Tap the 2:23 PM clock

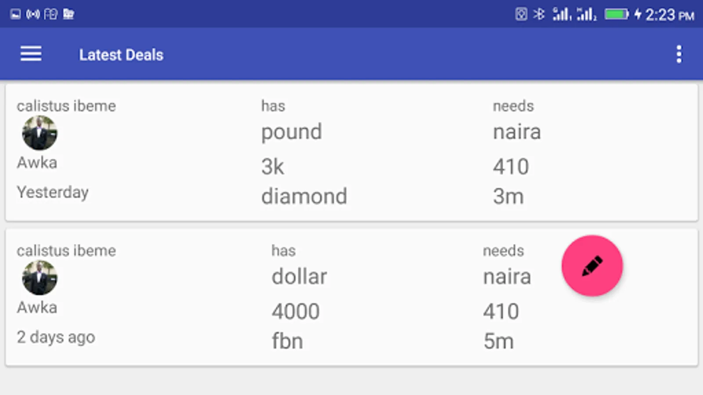tap(669, 15)
